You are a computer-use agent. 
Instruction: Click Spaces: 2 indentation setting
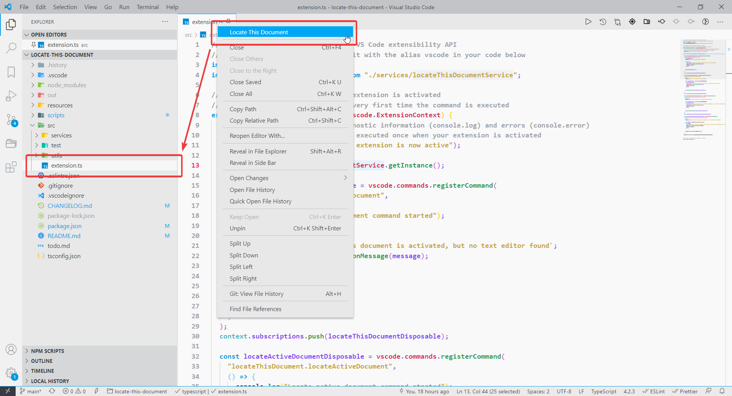(x=538, y=391)
